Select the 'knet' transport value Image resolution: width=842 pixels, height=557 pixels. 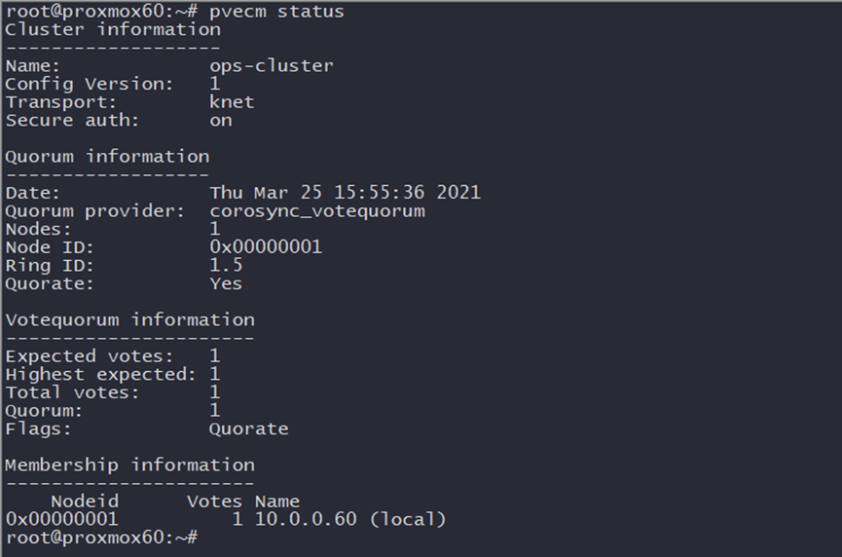[x=232, y=102]
